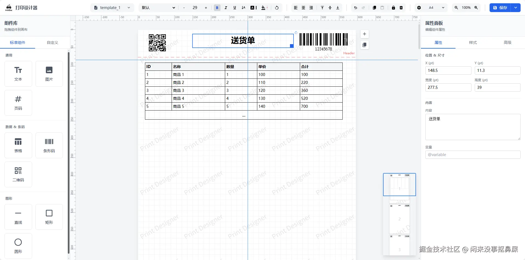Delete the selected element

(401, 8)
